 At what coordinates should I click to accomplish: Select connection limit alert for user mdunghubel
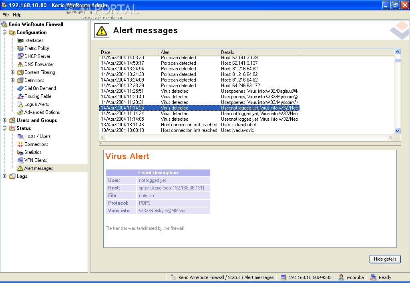coord(199,125)
